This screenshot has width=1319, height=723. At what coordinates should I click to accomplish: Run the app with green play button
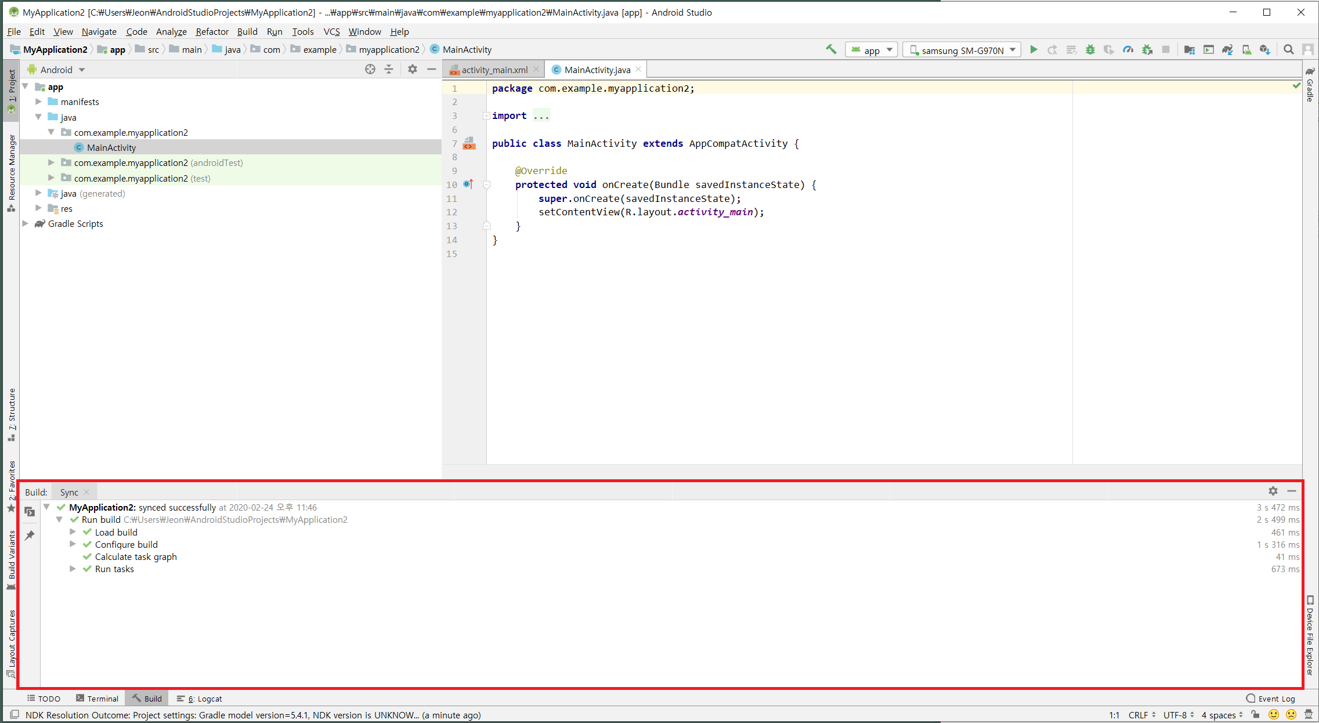pos(1033,50)
